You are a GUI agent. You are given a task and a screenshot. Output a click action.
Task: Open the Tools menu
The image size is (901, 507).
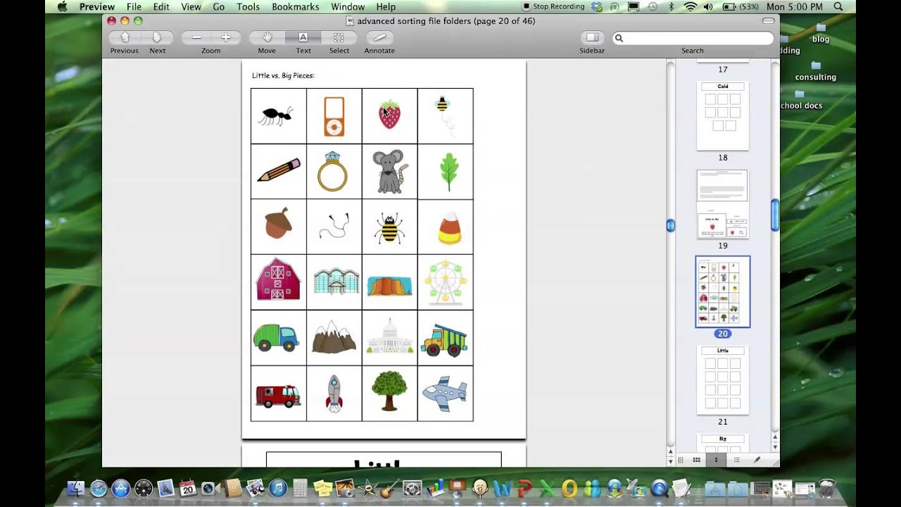248,7
